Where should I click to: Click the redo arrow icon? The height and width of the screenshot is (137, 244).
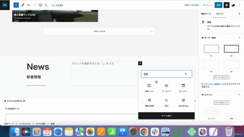[x=34, y=5]
